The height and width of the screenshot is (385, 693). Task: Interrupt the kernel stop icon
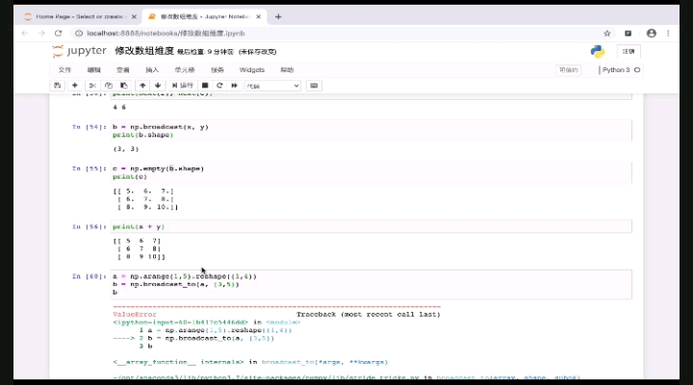(x=205, y=86)
